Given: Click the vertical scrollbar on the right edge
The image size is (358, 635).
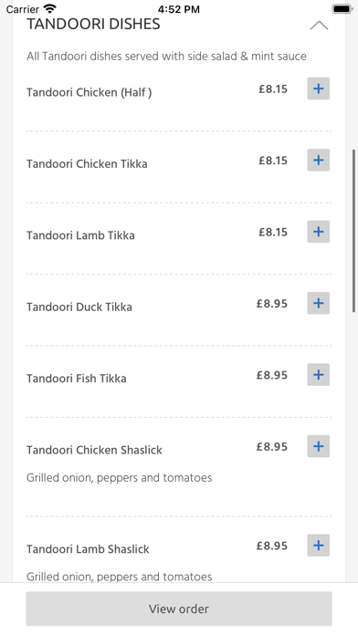Looking at the screenshot, I should coord(354,231).
